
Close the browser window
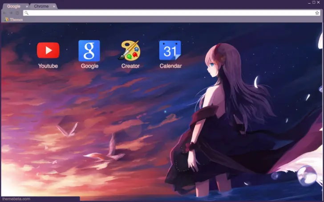(319, 2)
